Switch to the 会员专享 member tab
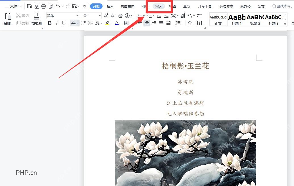Image resolution: width=294 pixels, height=186 pixels. coord(226,6)
